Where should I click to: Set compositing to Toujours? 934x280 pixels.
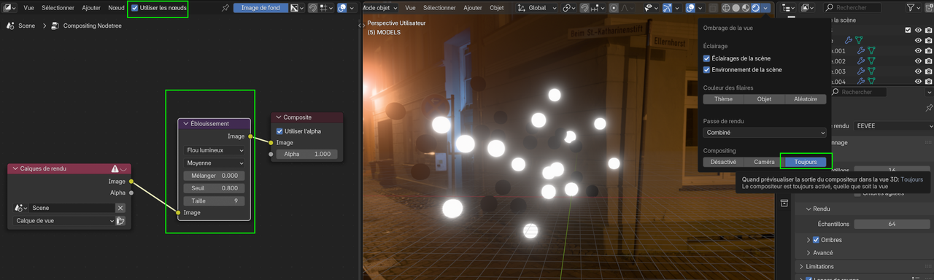(x=806, y=162)
